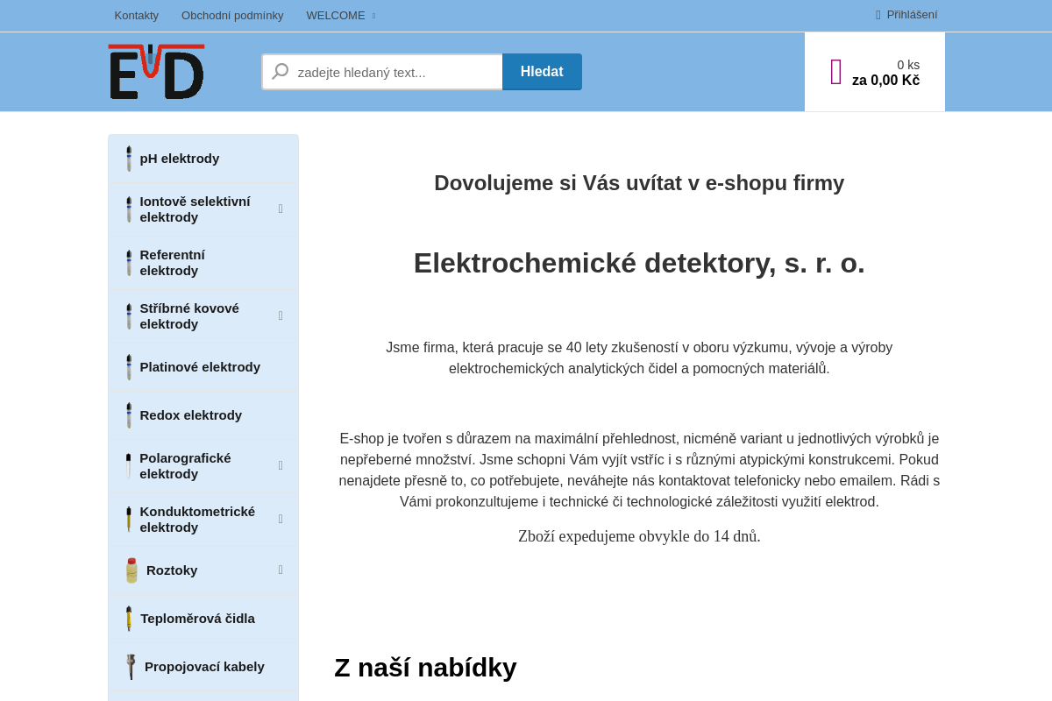Image resolution: width=1052 pixels, height=701 pixels.
Task: Click the Roztoky bottle icon
Action: point(131,570)
